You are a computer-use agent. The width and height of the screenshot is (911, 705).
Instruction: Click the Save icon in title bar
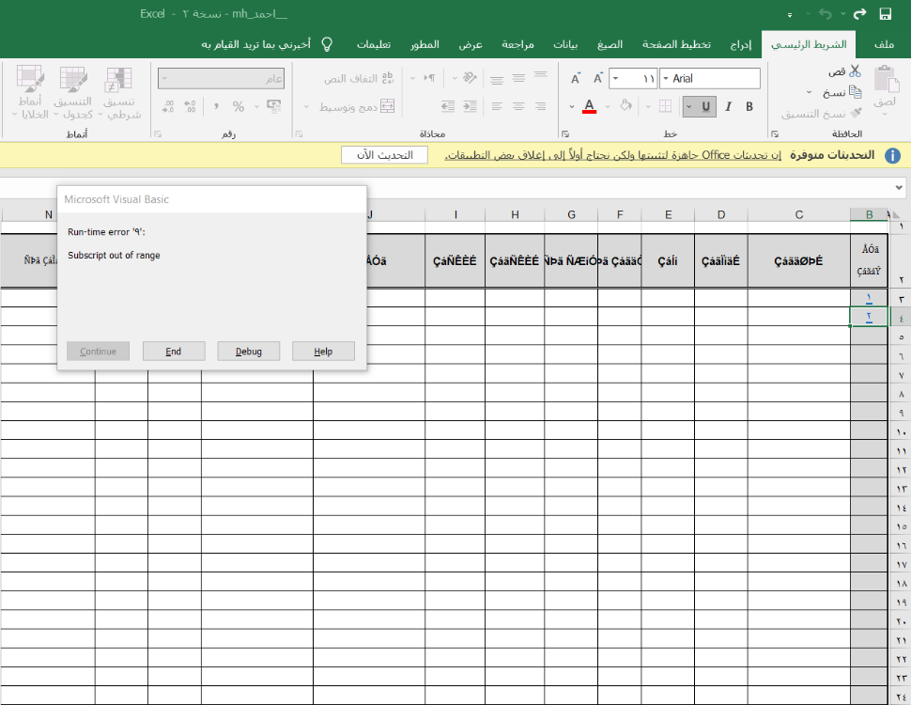[885, 14]
